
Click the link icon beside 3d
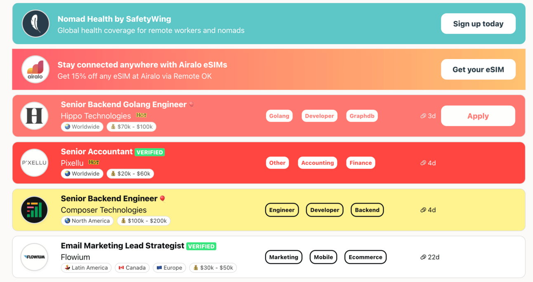[x=423, y=116]
